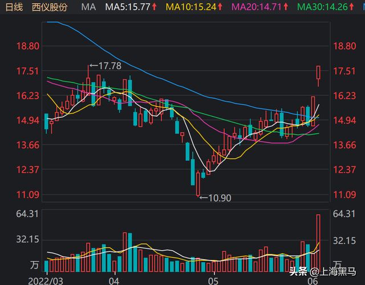
Task: Open the MA indicator label
Action: tap(88, 7)
